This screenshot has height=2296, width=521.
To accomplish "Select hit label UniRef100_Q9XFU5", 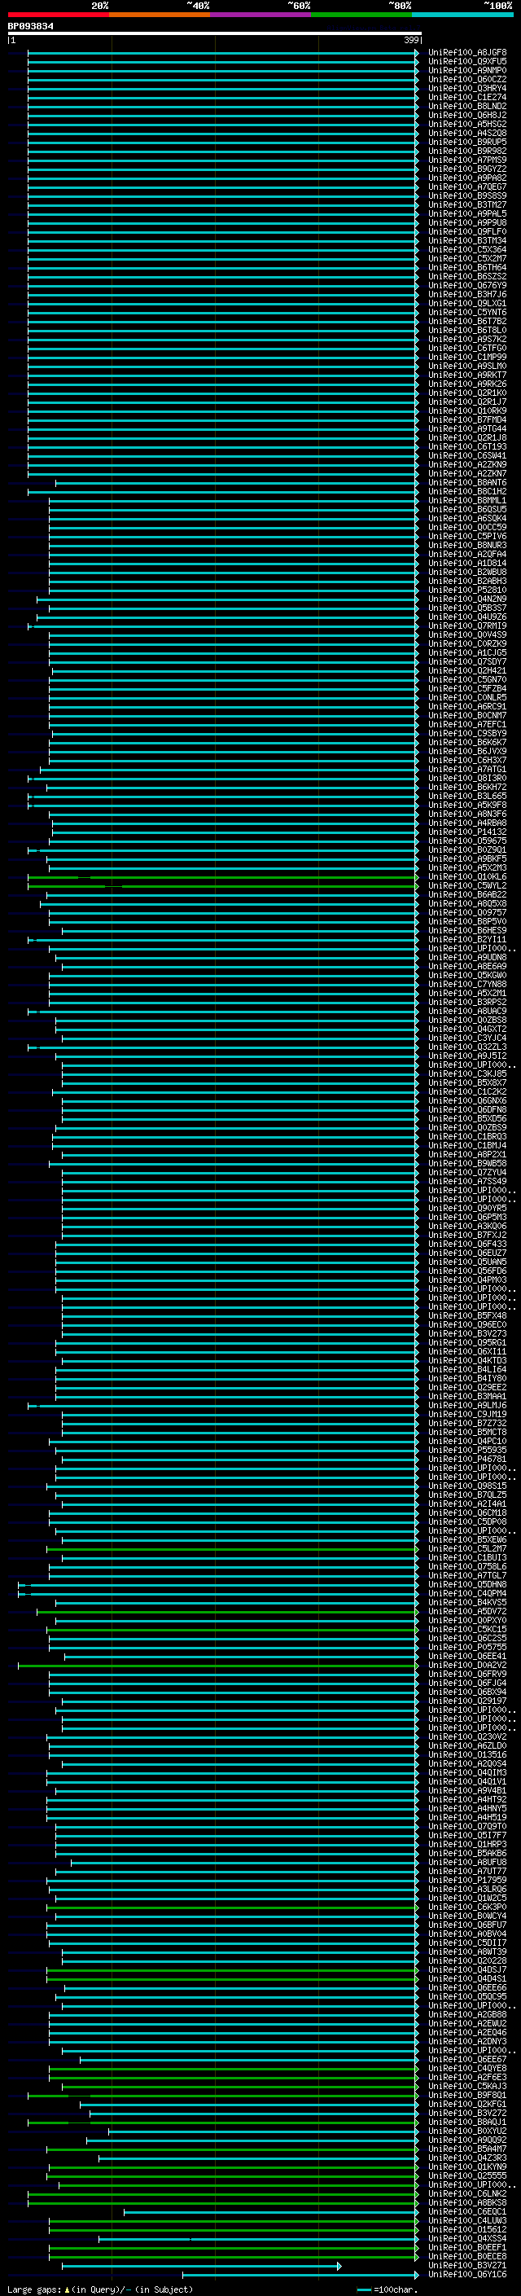I will [x=467, y=62].
